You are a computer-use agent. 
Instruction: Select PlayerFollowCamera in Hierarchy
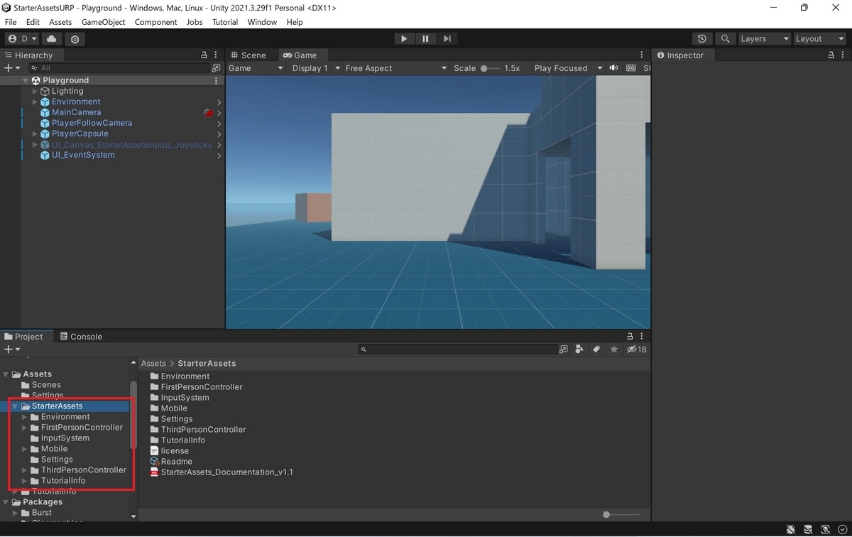point(92,123)
